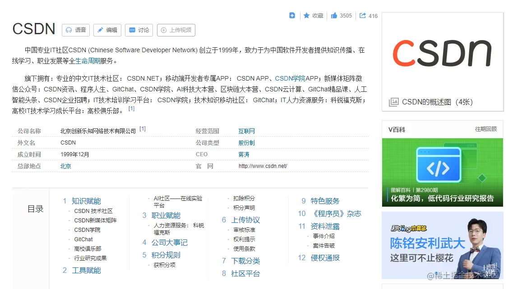Open the CSDN学院 link in paragraph
Screen dimensions: 508x289
290,79
